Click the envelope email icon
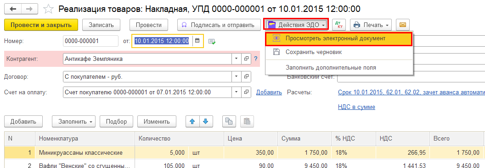This screenshot has width=485, height=168. point(402,25)
